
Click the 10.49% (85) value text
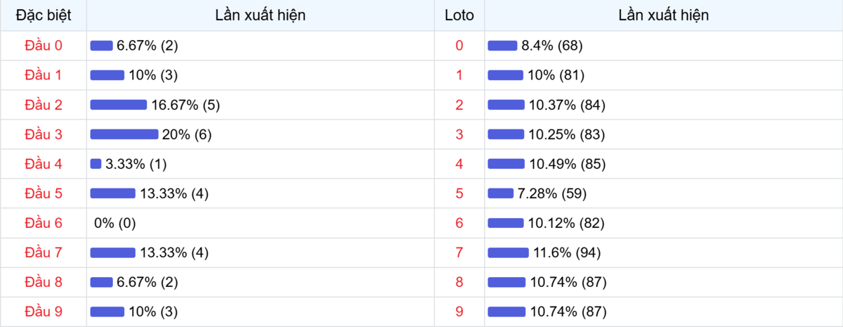567,164
